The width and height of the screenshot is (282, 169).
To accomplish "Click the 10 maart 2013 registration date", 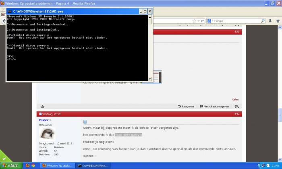I will (x=64, y=144).
